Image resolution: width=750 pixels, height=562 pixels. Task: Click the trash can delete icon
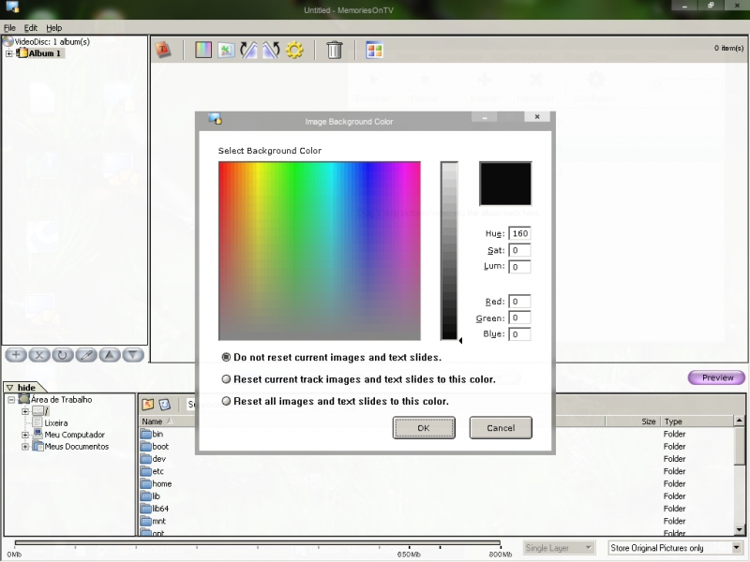coord(334,50)
